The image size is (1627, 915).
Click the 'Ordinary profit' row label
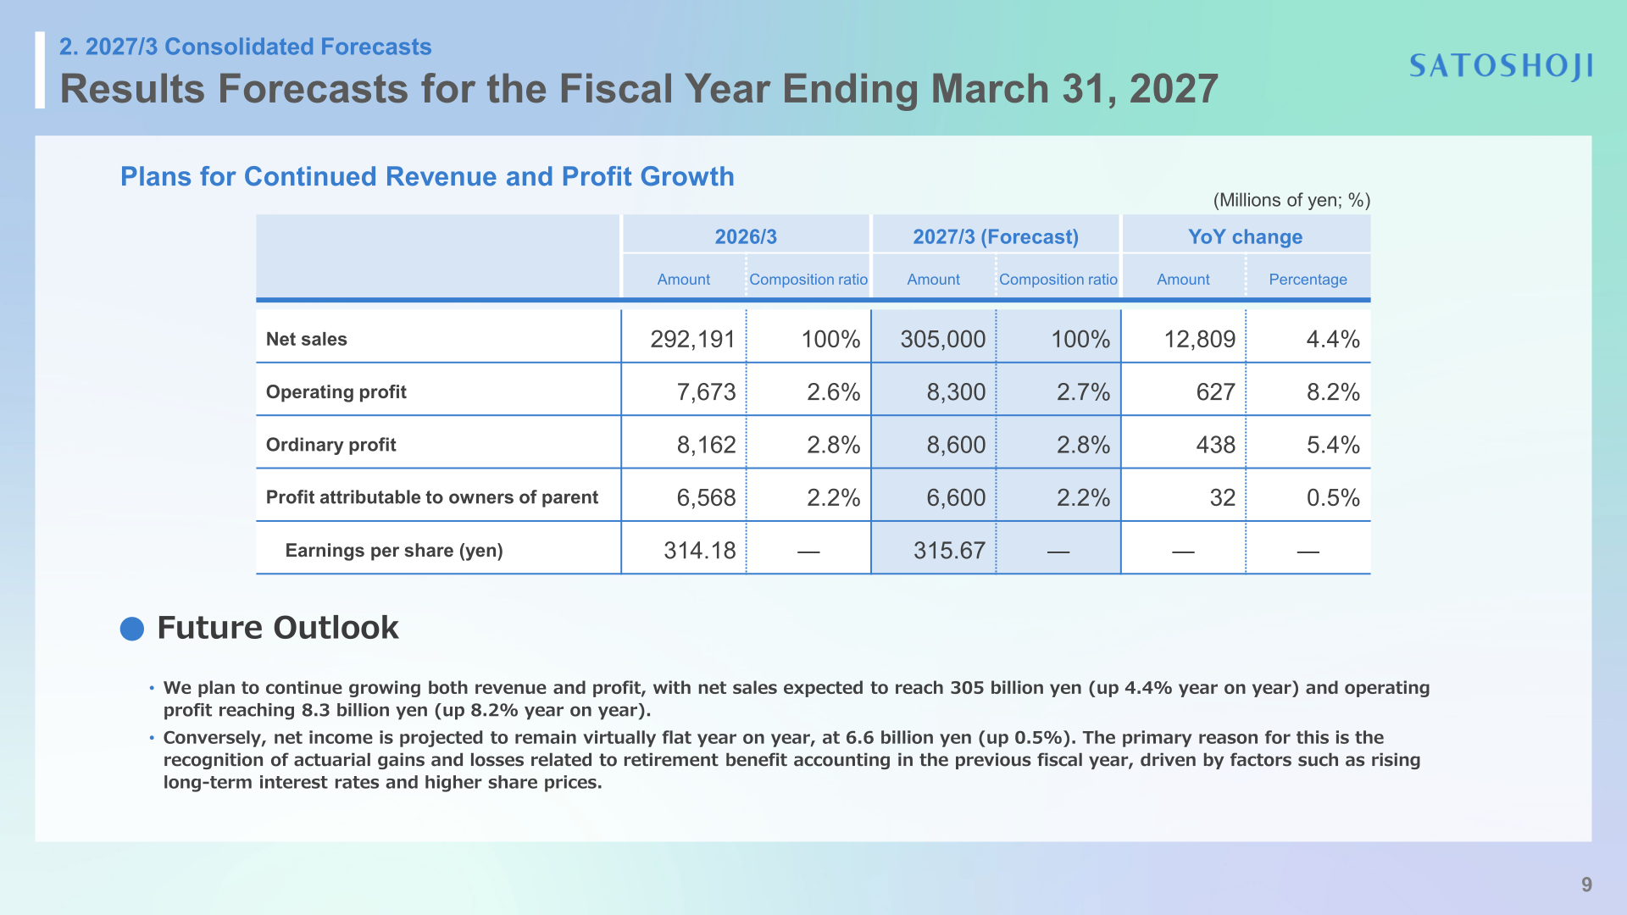point(331,445)
